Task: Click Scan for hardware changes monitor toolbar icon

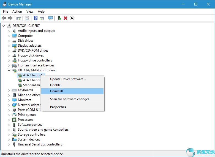Action: (x=51, y=18)
